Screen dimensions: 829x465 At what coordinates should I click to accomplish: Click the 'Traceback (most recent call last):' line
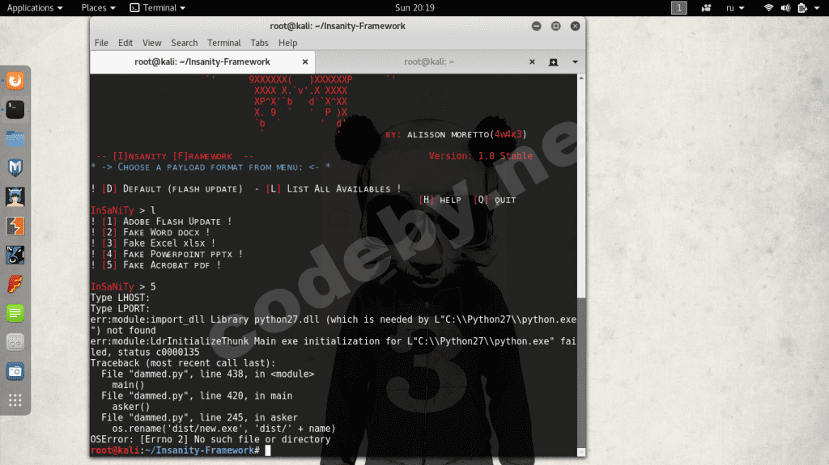pos(183,363)
